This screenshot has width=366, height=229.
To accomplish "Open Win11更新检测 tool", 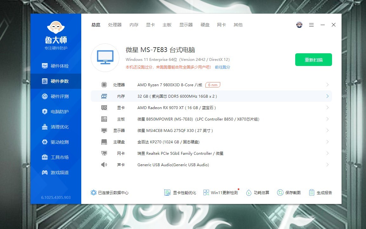I will click(x=221, y=193).
